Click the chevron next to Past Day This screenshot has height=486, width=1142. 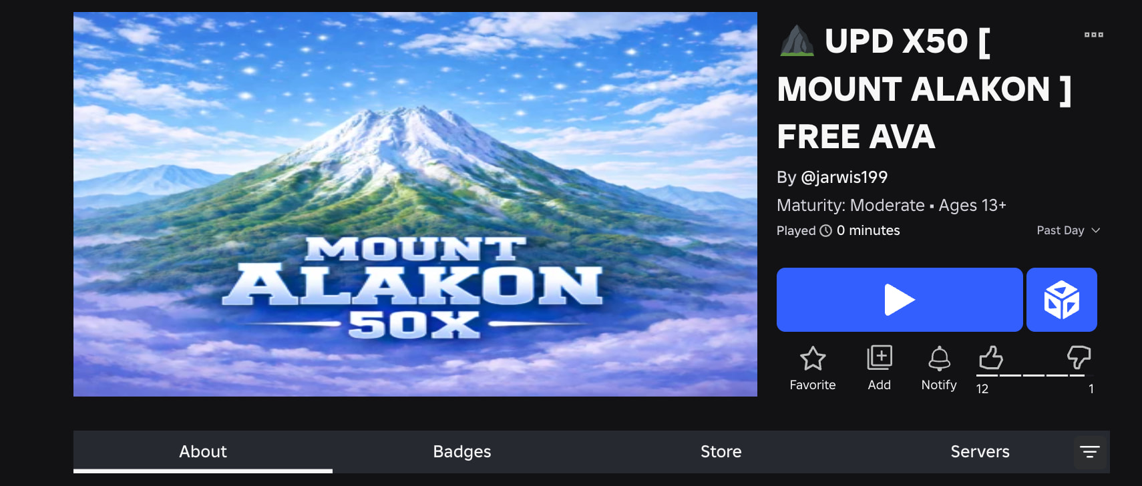[1095, 230]
